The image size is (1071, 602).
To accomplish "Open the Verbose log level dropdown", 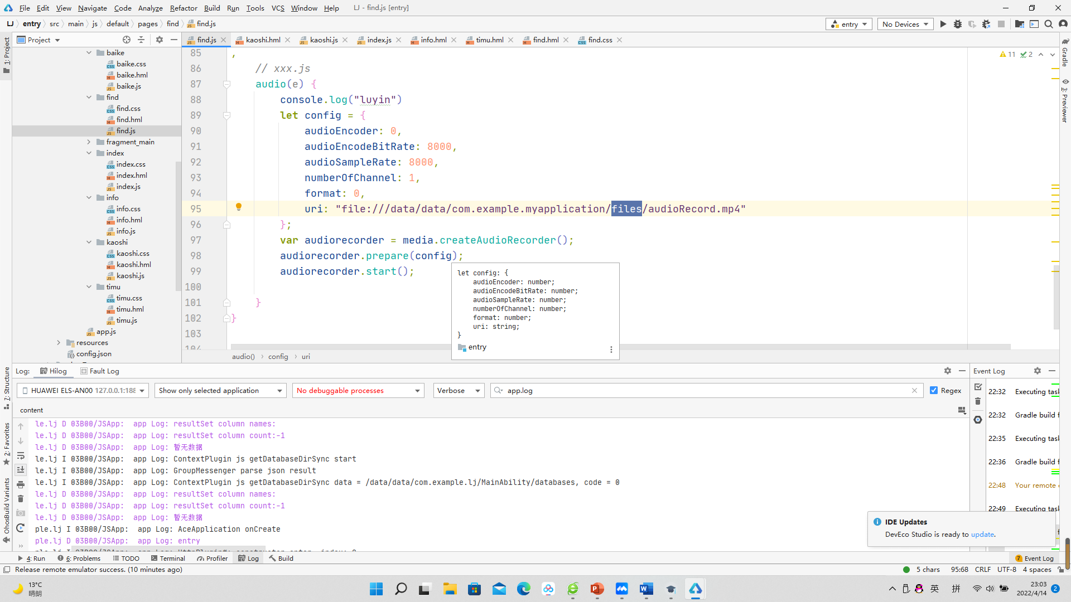I will tap(459, 391).
